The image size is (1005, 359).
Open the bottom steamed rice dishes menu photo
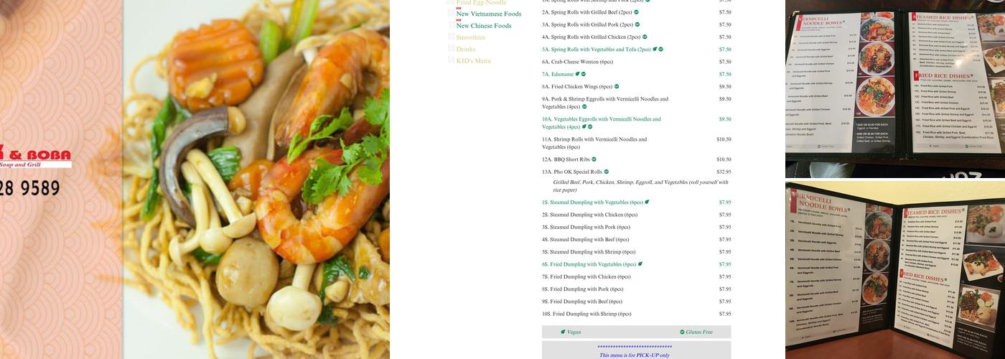(x=895, y=271)
